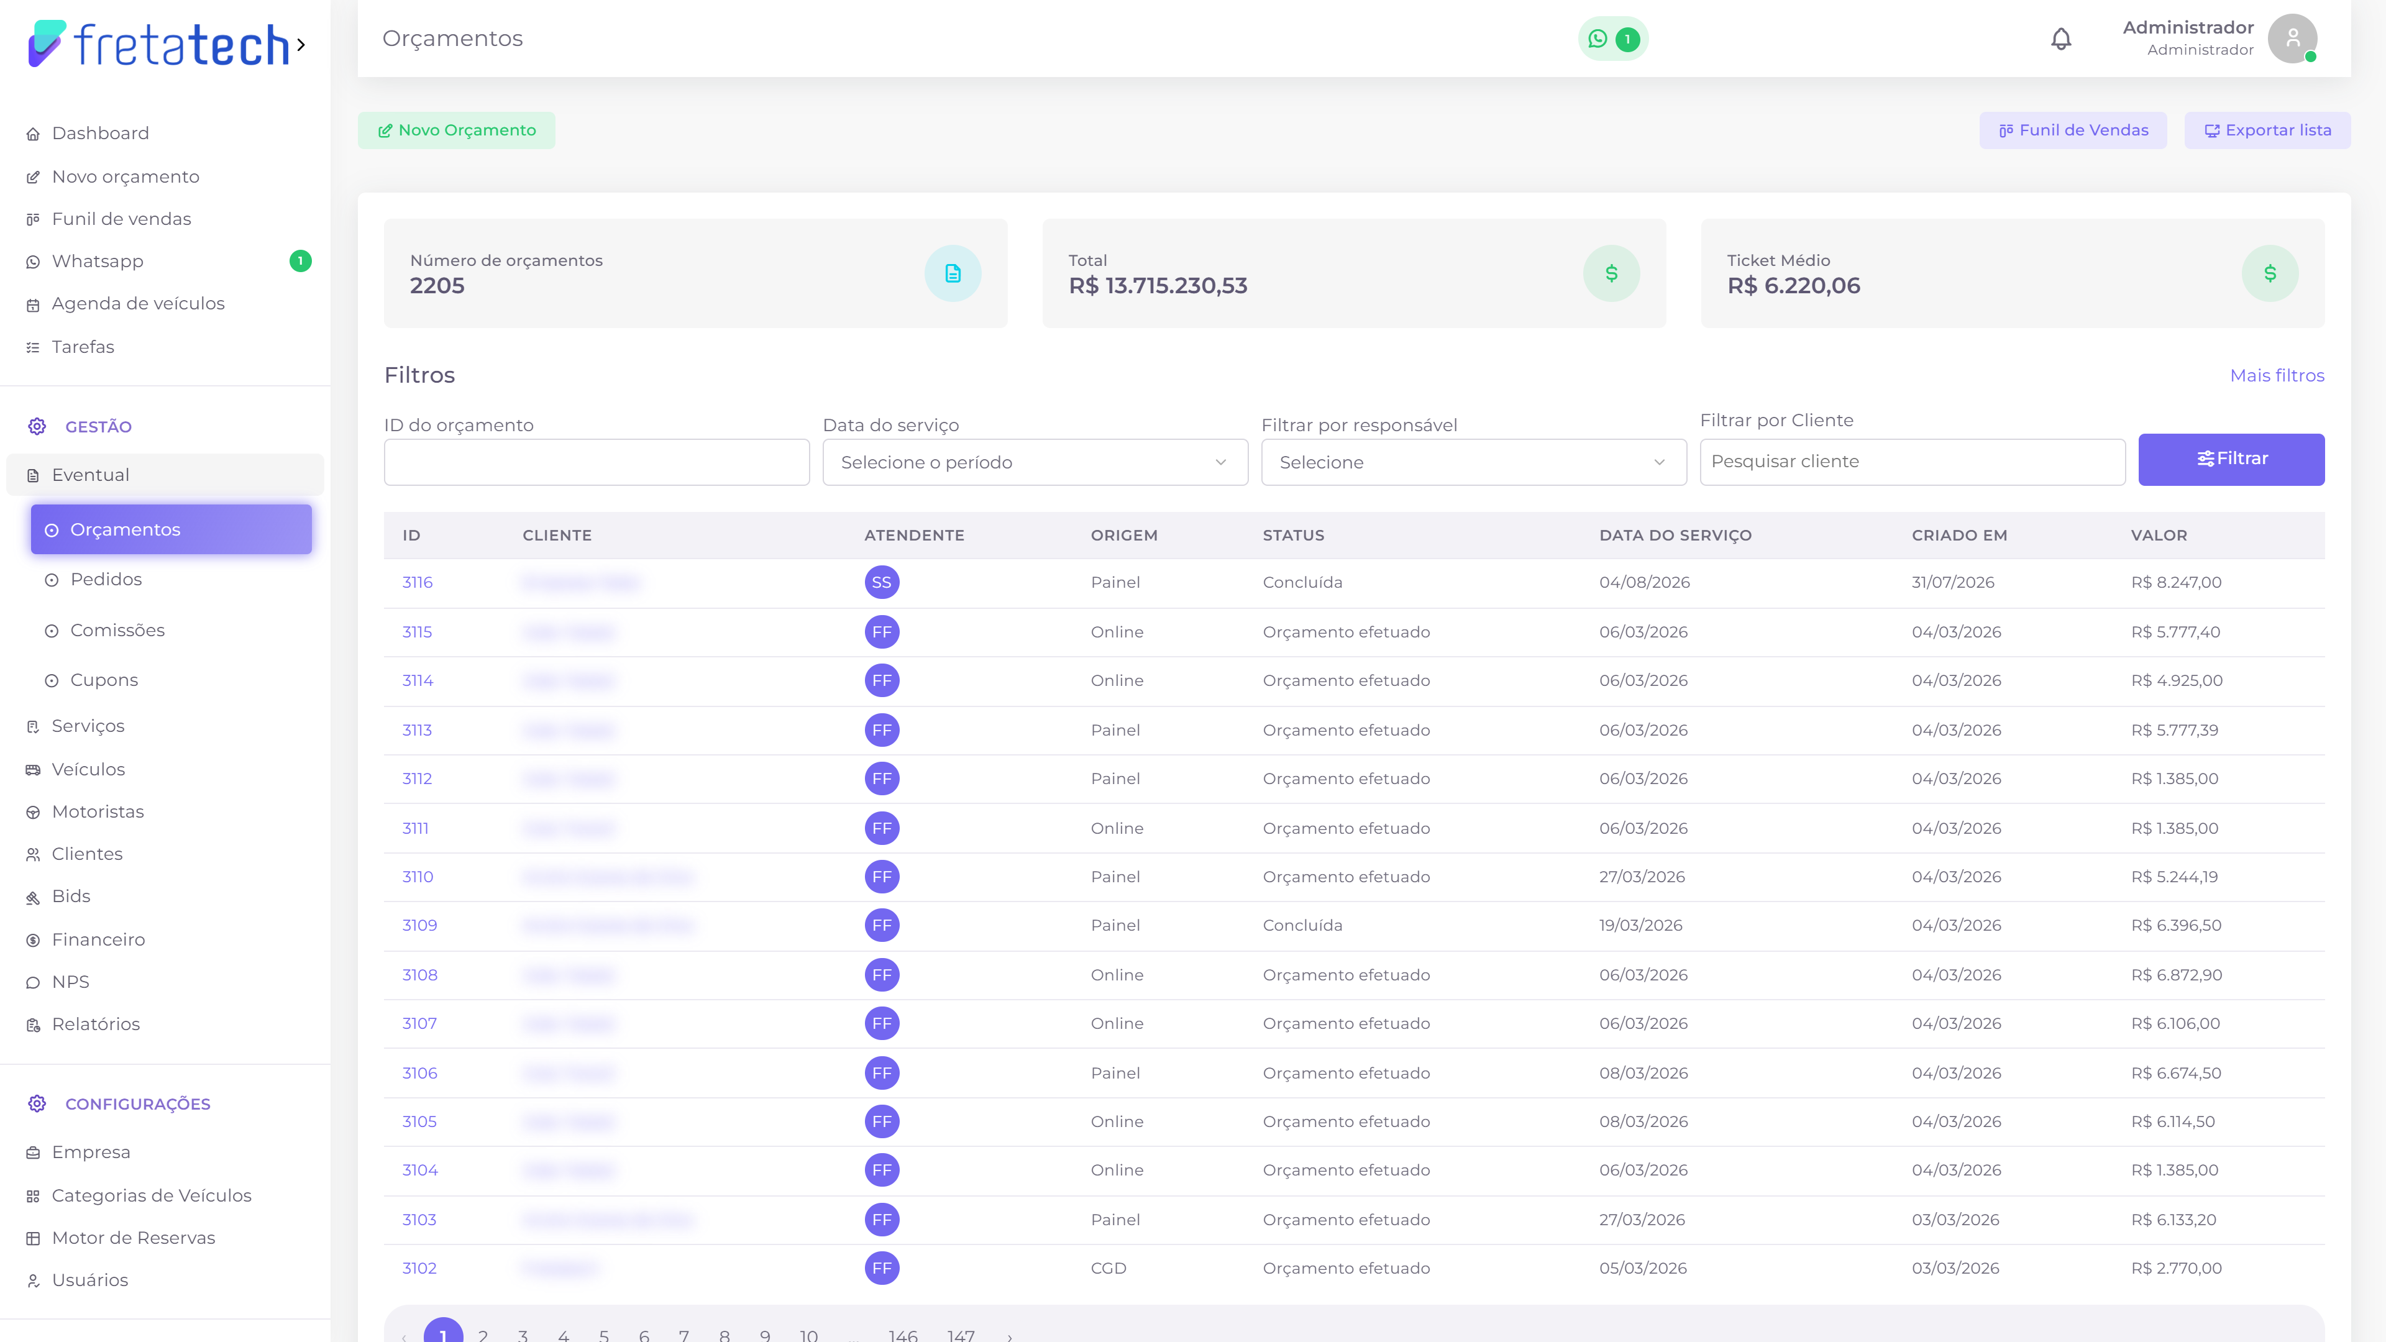Click the Funil de Vendas button
This screenshot has width=2386, height=1342.
coord(2073,130)
